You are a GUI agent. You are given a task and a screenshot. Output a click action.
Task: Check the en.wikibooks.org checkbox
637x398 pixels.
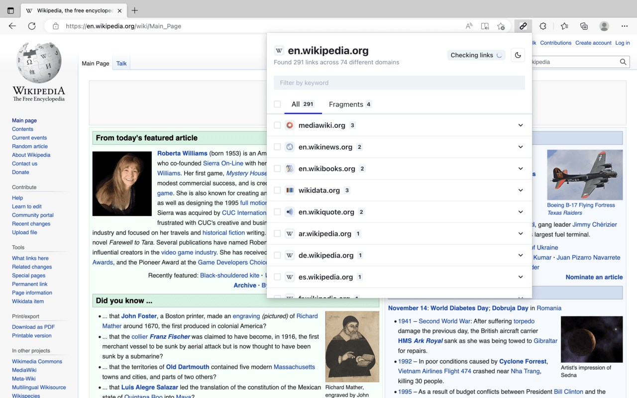click(x=277, y=169)
